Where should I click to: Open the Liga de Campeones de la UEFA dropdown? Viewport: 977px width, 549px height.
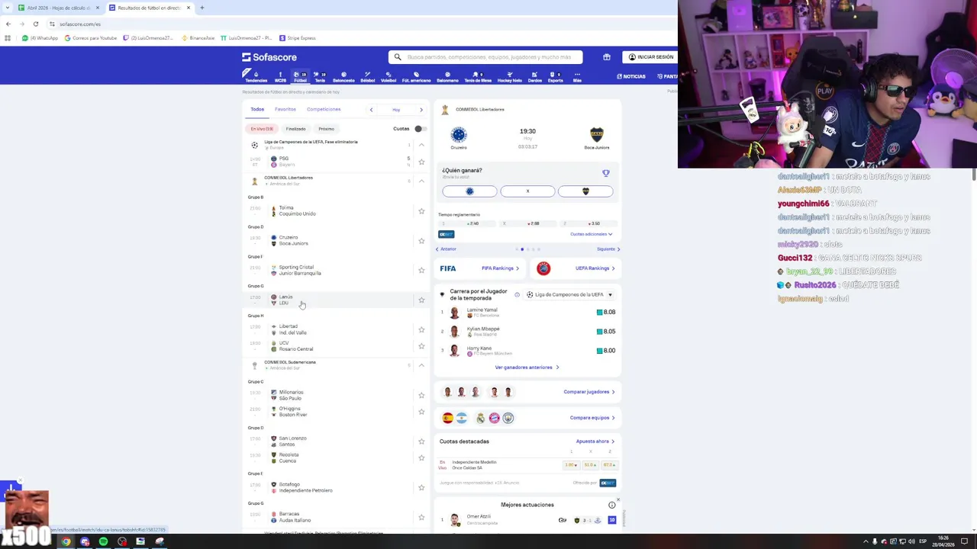pos(570,294)
